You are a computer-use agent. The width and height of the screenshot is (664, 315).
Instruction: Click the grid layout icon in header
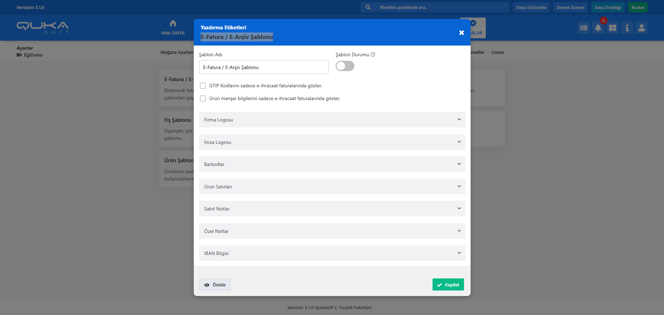612,28
